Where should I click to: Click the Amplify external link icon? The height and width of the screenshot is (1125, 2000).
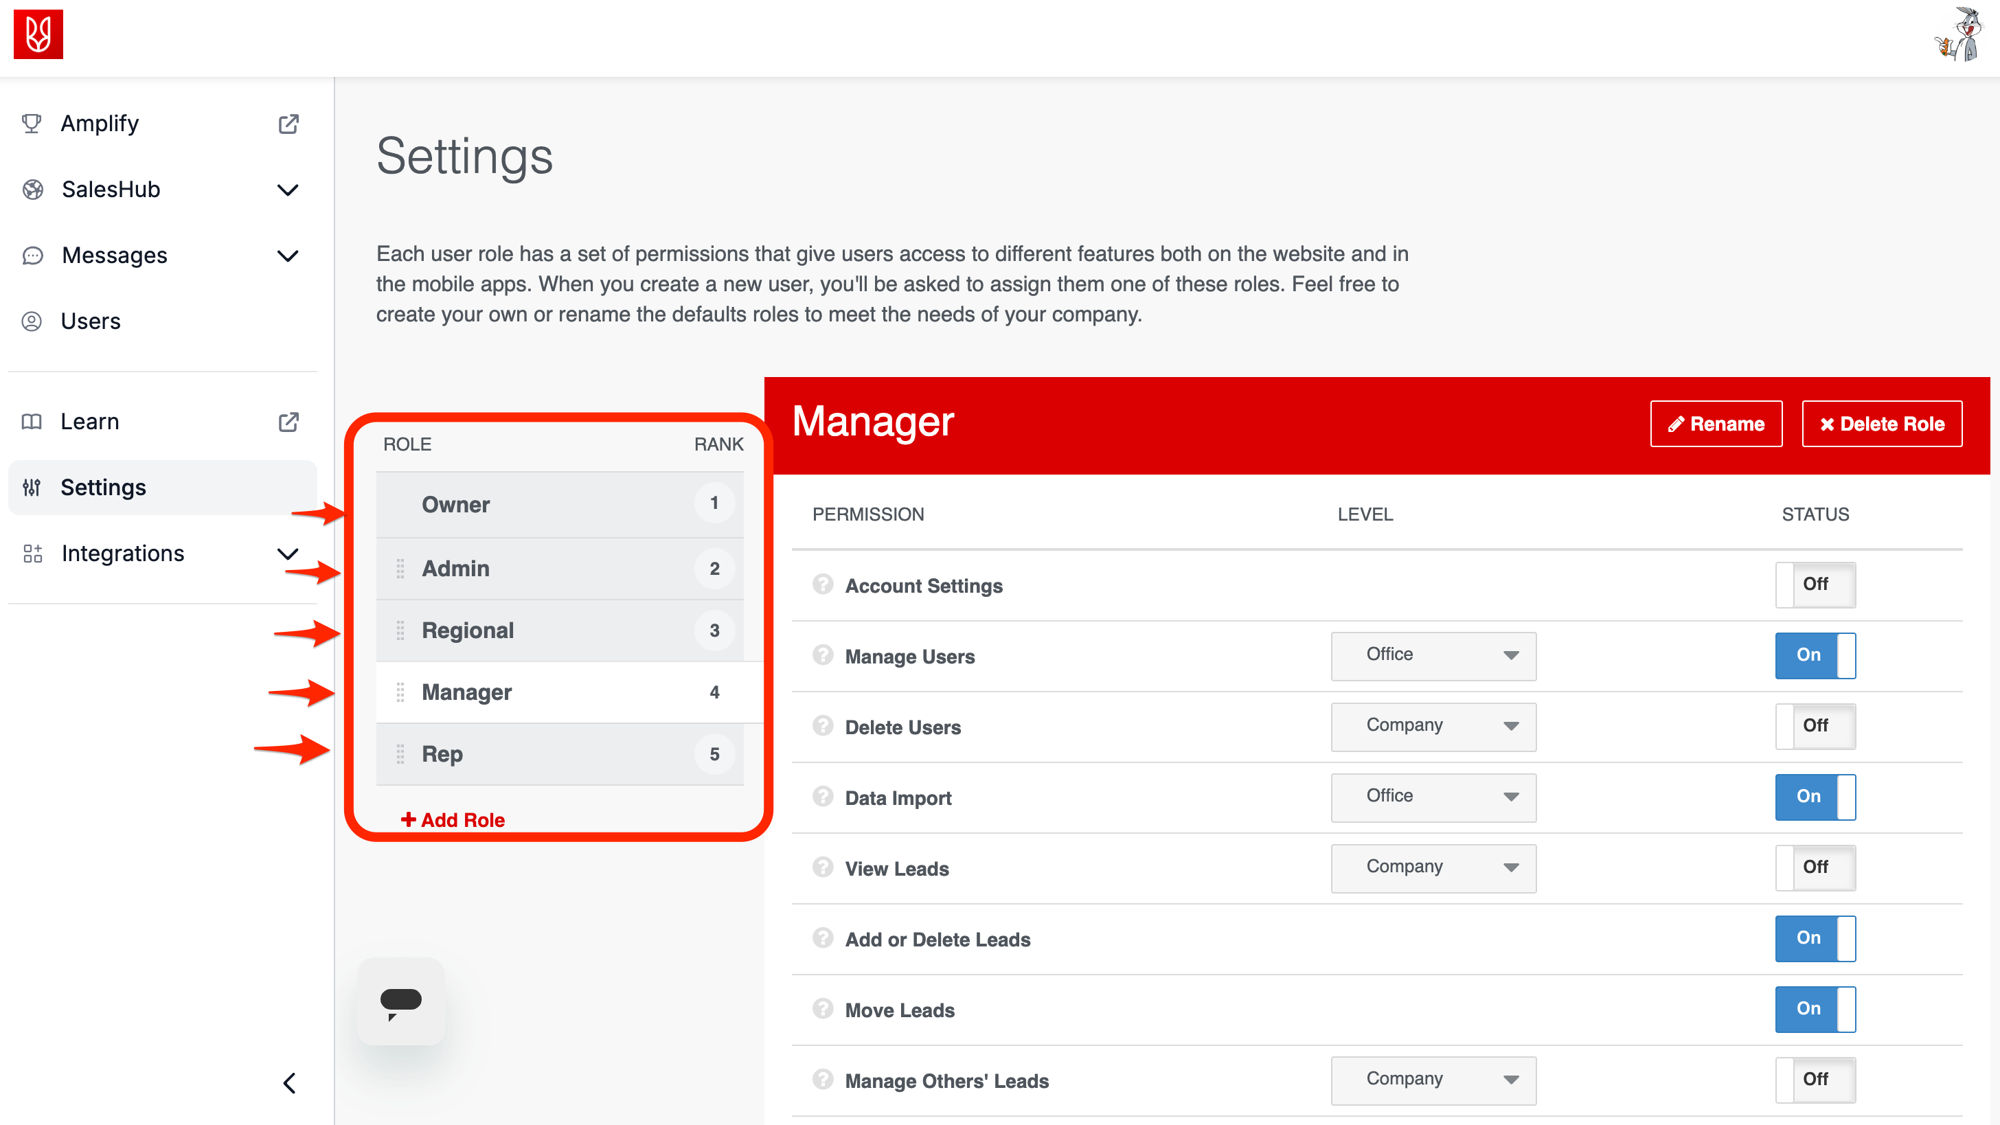[288, 124]
